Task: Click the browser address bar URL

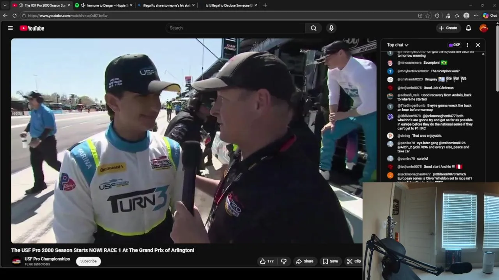Action: tap(67, 16)
